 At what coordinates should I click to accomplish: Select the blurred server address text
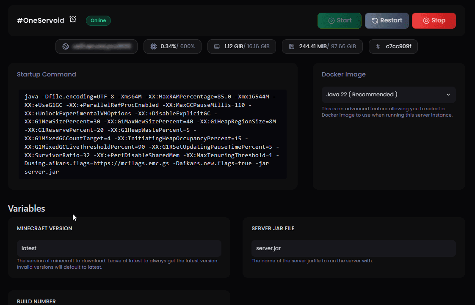(x=101, y=46)
